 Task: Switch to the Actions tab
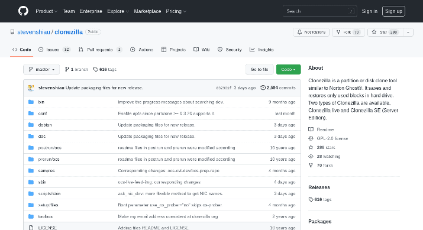coord(141,50)
